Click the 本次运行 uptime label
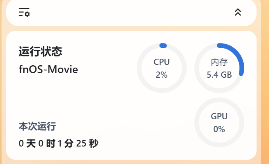Image resolution: width=269 pixels, height=164 pixels. point(37,126)
